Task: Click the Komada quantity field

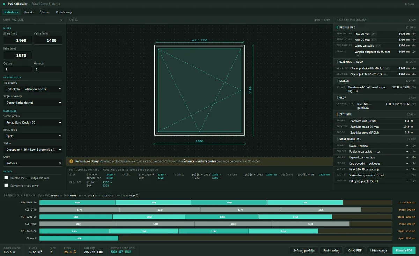Action: coord(48,69)
